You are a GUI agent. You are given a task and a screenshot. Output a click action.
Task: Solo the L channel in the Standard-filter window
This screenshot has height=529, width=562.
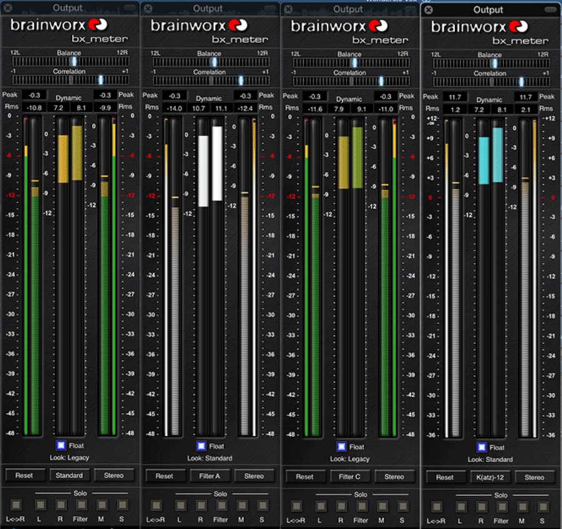pyautogui.click(x=40, y=505)
